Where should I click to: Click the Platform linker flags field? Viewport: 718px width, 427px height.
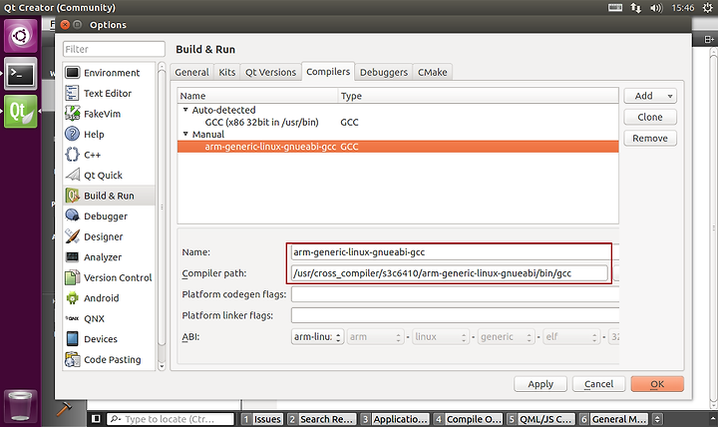pos(455,315)
